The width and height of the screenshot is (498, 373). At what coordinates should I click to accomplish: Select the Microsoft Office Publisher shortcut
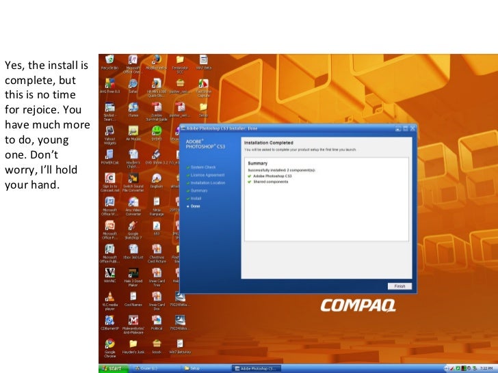(x=109, y=253)
